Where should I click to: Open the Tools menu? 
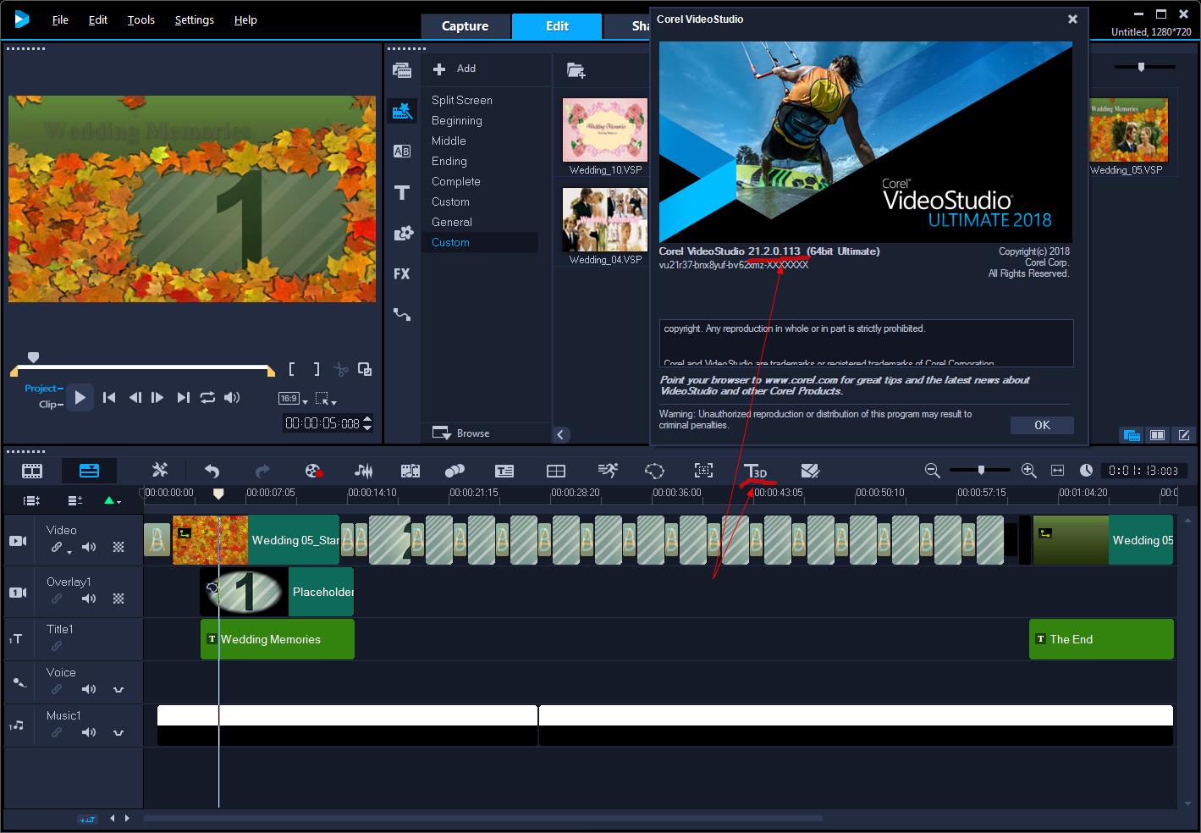point(141,19)
